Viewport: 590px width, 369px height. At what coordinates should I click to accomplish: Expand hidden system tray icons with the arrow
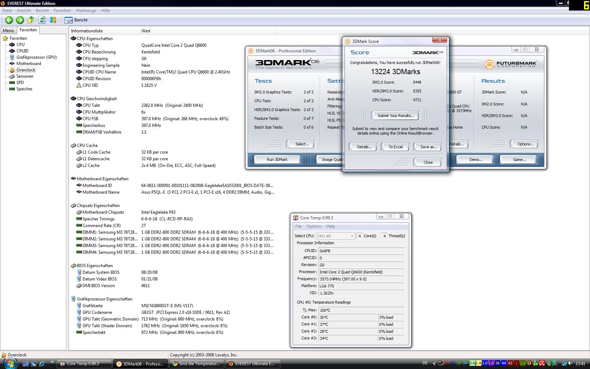click(434, 363)
